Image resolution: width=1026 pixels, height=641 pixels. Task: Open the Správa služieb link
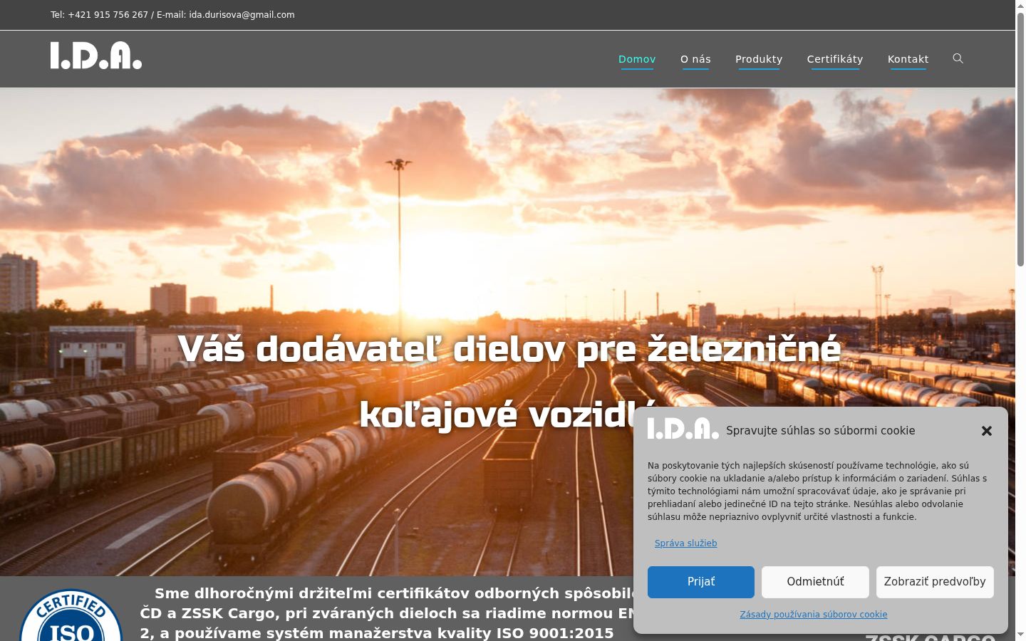pos(685,543)
